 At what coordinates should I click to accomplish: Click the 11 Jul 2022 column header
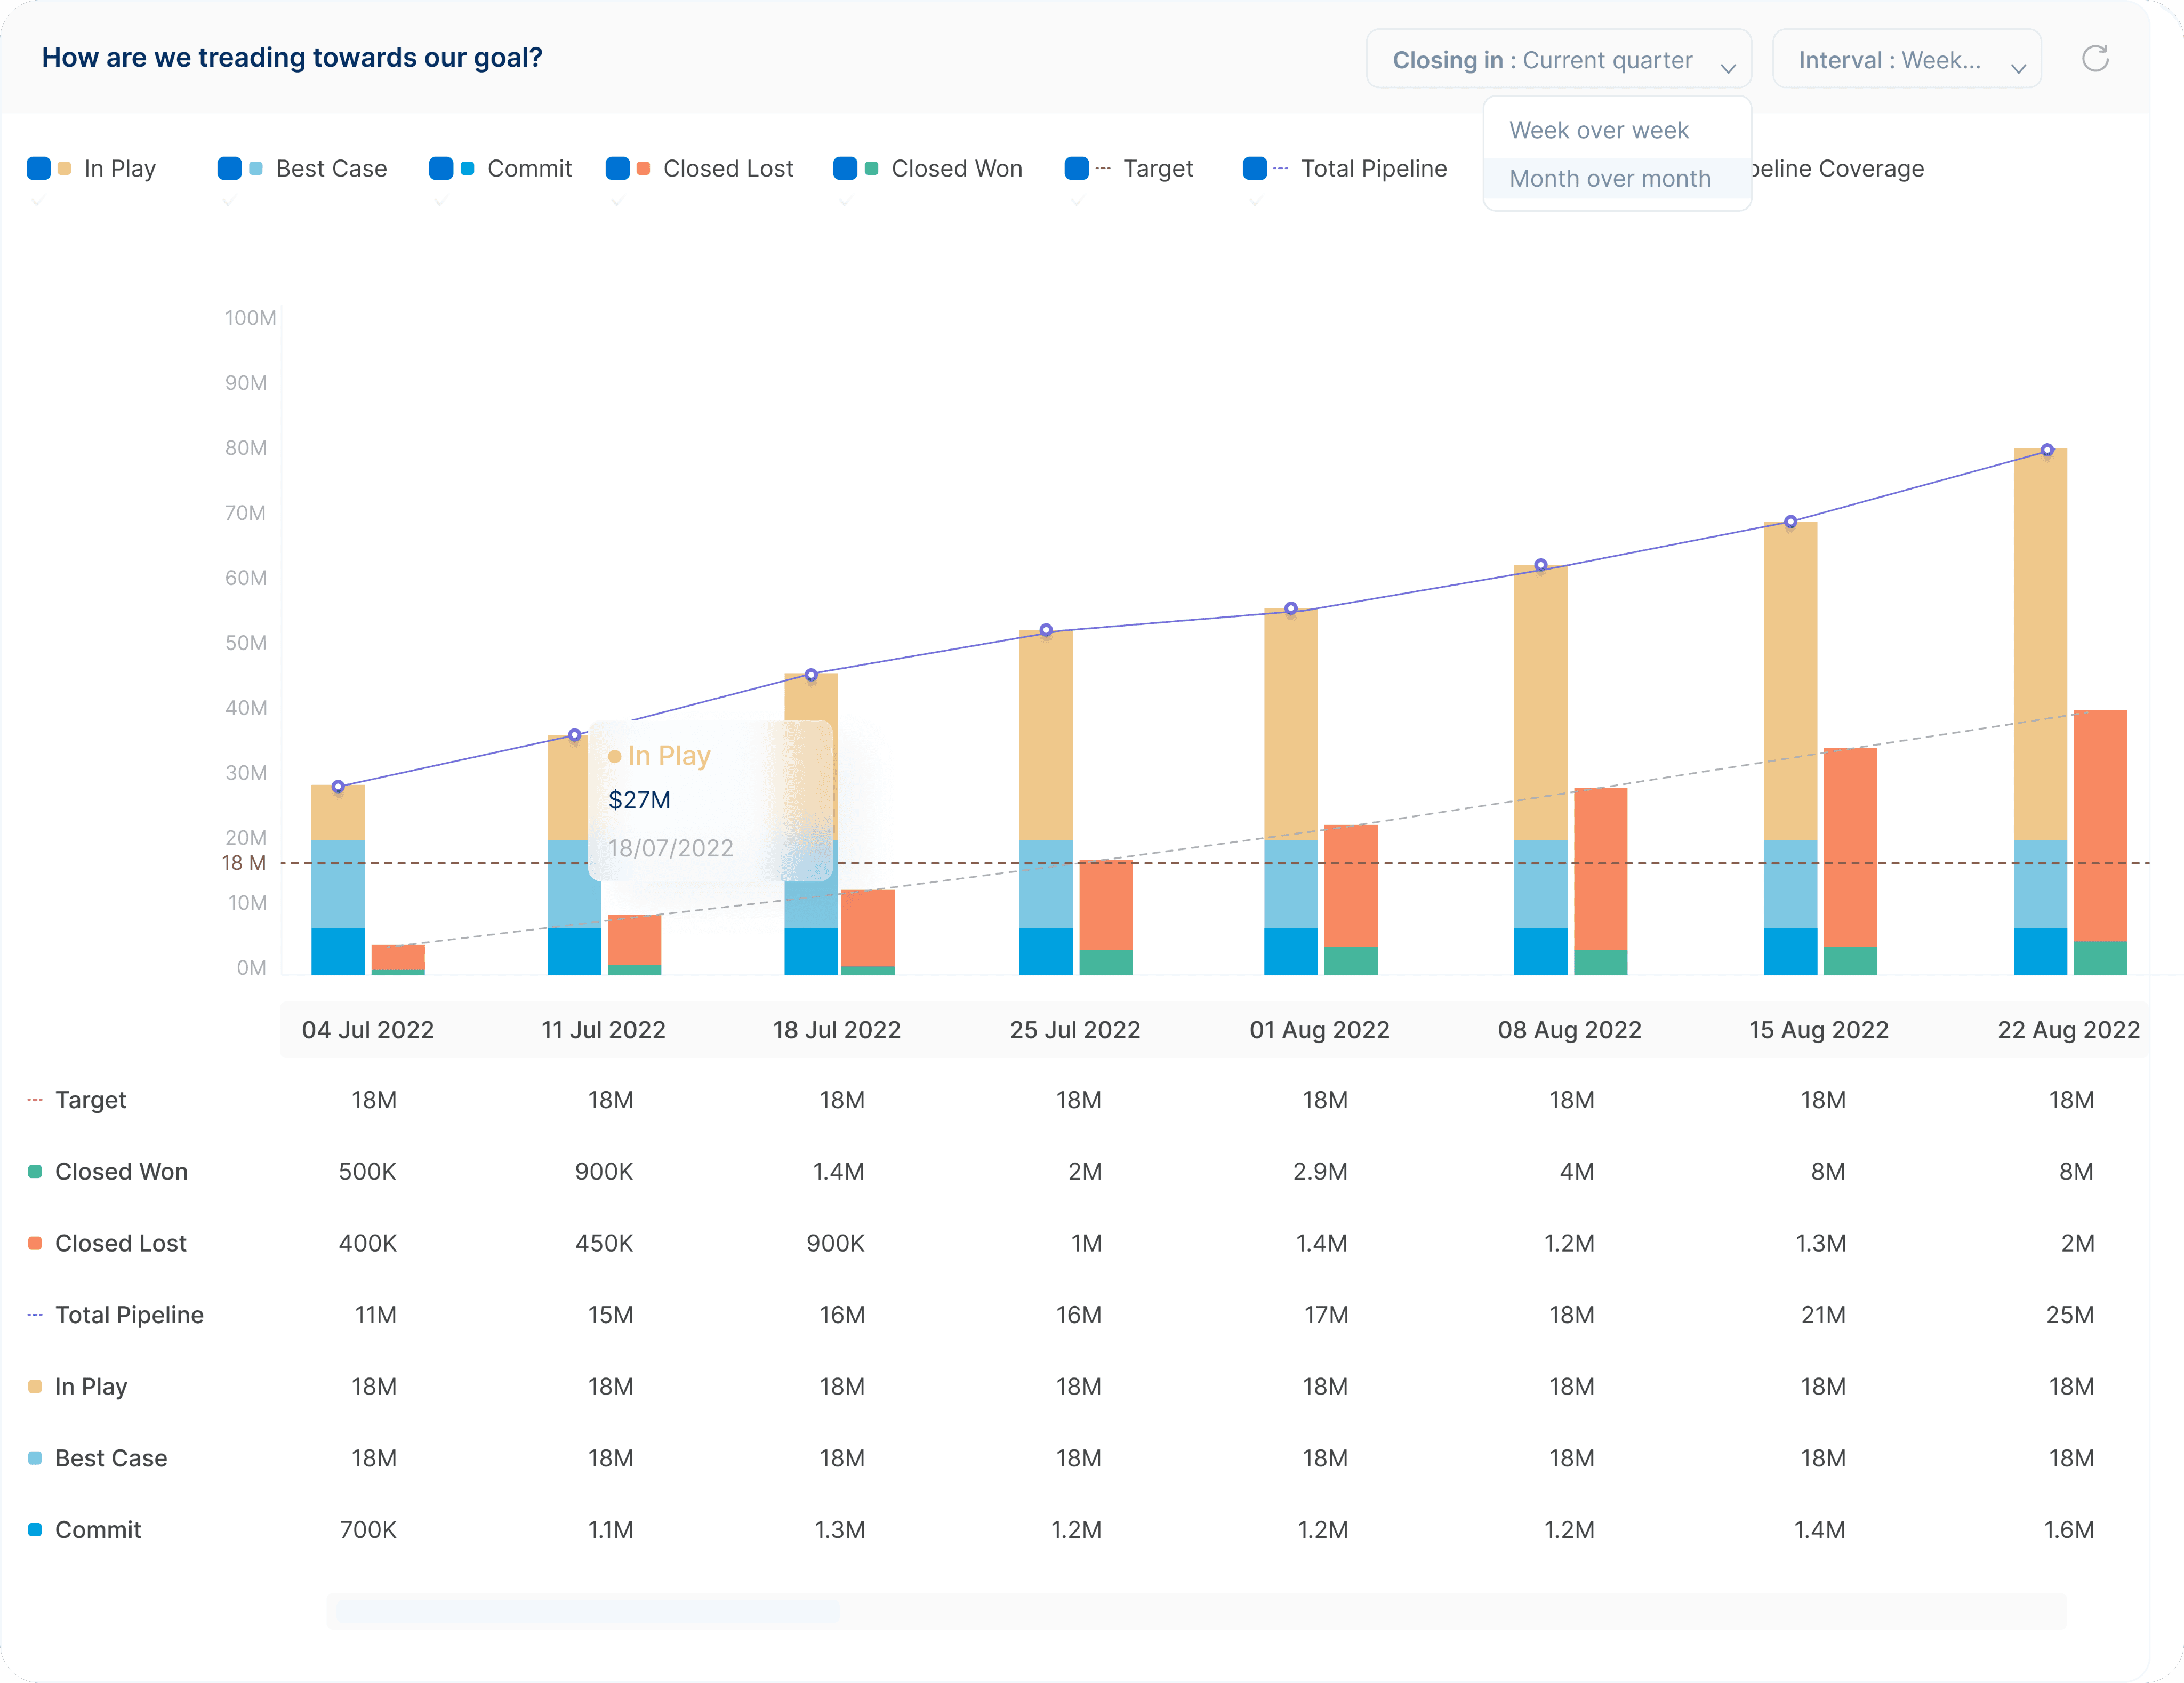[x=603, y=1030]
